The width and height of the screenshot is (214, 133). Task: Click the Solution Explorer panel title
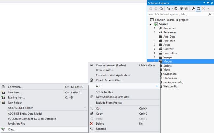(159, 3)
